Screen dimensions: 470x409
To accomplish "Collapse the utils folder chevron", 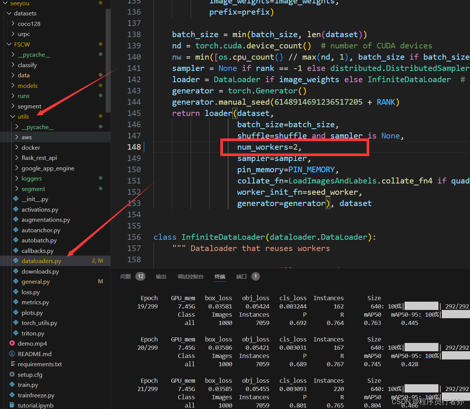I will (x=13, y=116).
